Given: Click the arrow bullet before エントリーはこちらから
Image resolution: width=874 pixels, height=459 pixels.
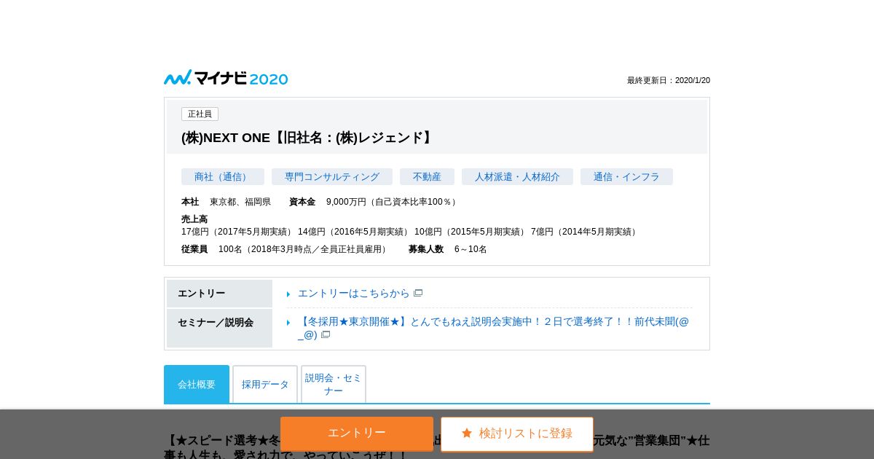Looking at the screenshot, I should coord(288,294).
